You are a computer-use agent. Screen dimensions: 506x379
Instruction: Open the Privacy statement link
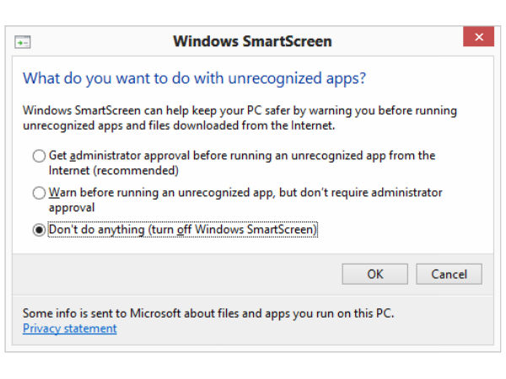(x=69, y=328)
